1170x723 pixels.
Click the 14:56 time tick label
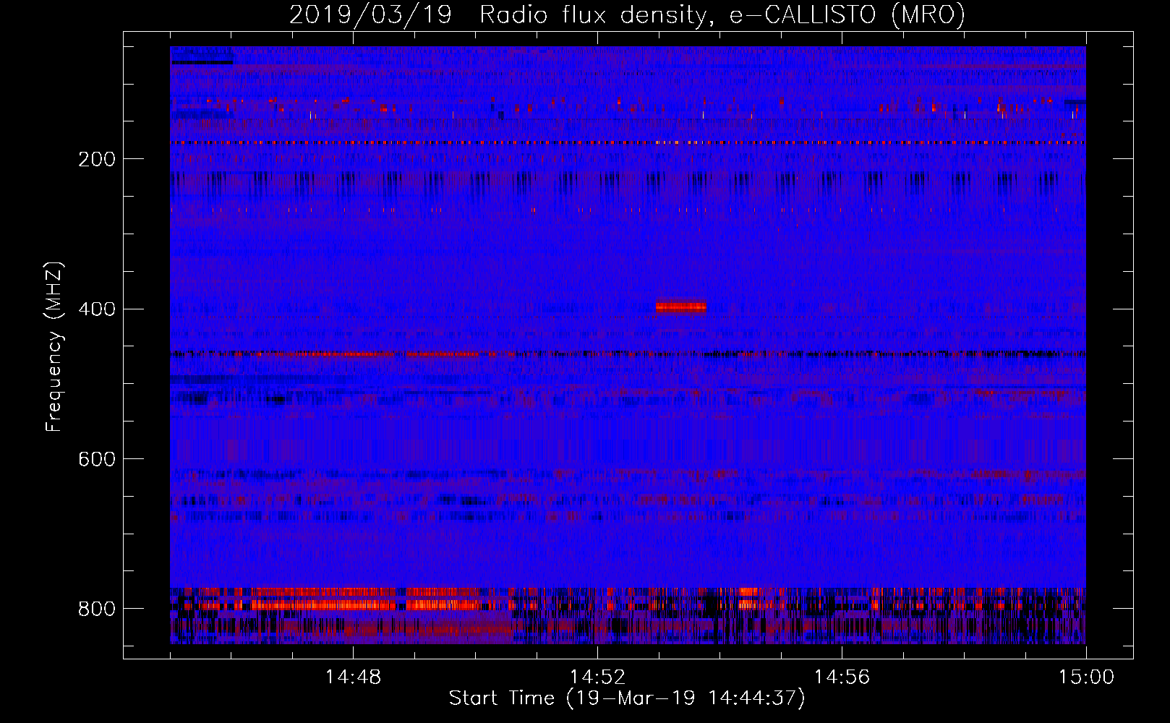click(842, 677)
